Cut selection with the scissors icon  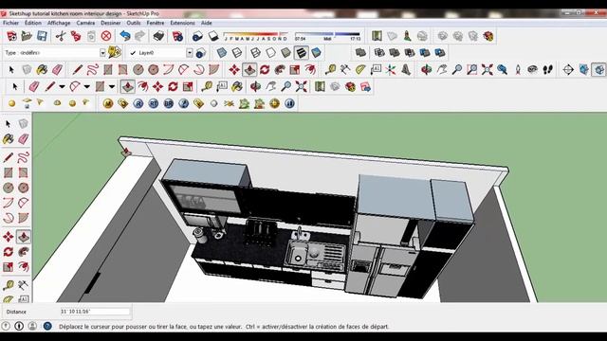[61, 36]
